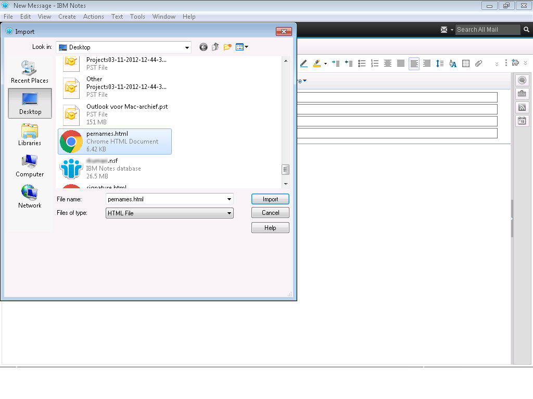Open the File name dropdown arrow
This screenshot has height=399, width=533.
click(x=229, y=199)
